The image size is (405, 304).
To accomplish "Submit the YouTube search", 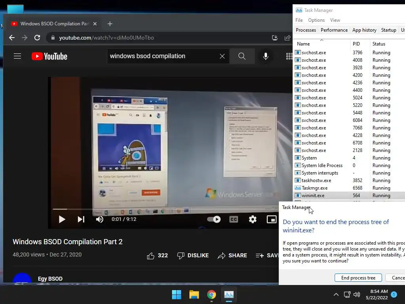I will [x=242, y=56].
